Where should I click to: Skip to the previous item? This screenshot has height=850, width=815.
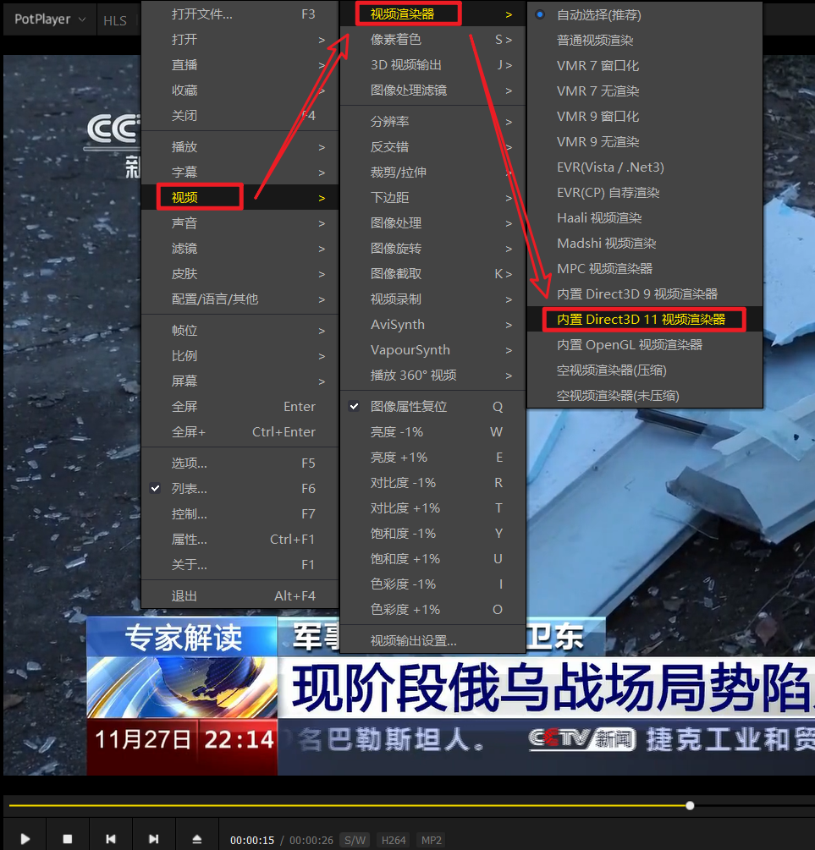coord(110,838)
